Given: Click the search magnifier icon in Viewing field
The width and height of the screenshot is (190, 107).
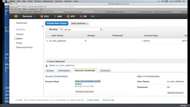Looking at the screenshot, I should coord(62,29).
